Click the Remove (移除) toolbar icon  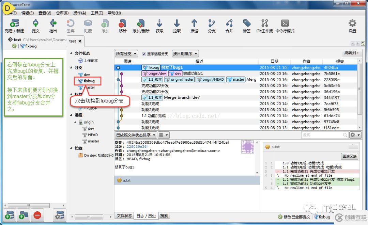(123, 26)
